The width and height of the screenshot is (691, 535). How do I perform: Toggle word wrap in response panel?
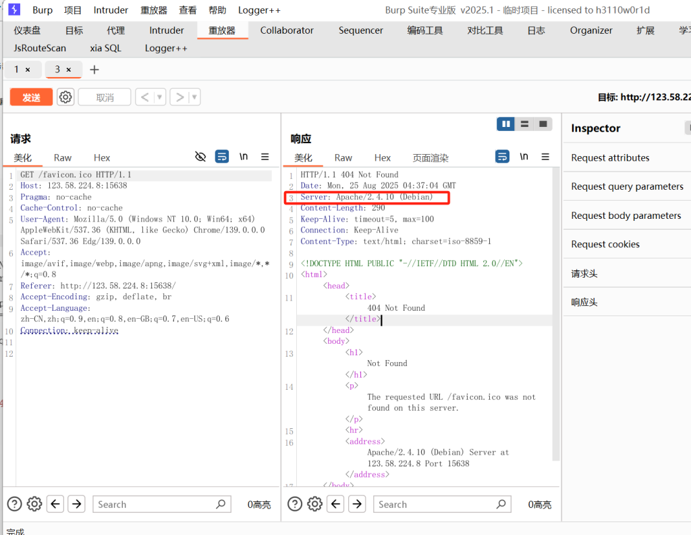tap(502, 157)
